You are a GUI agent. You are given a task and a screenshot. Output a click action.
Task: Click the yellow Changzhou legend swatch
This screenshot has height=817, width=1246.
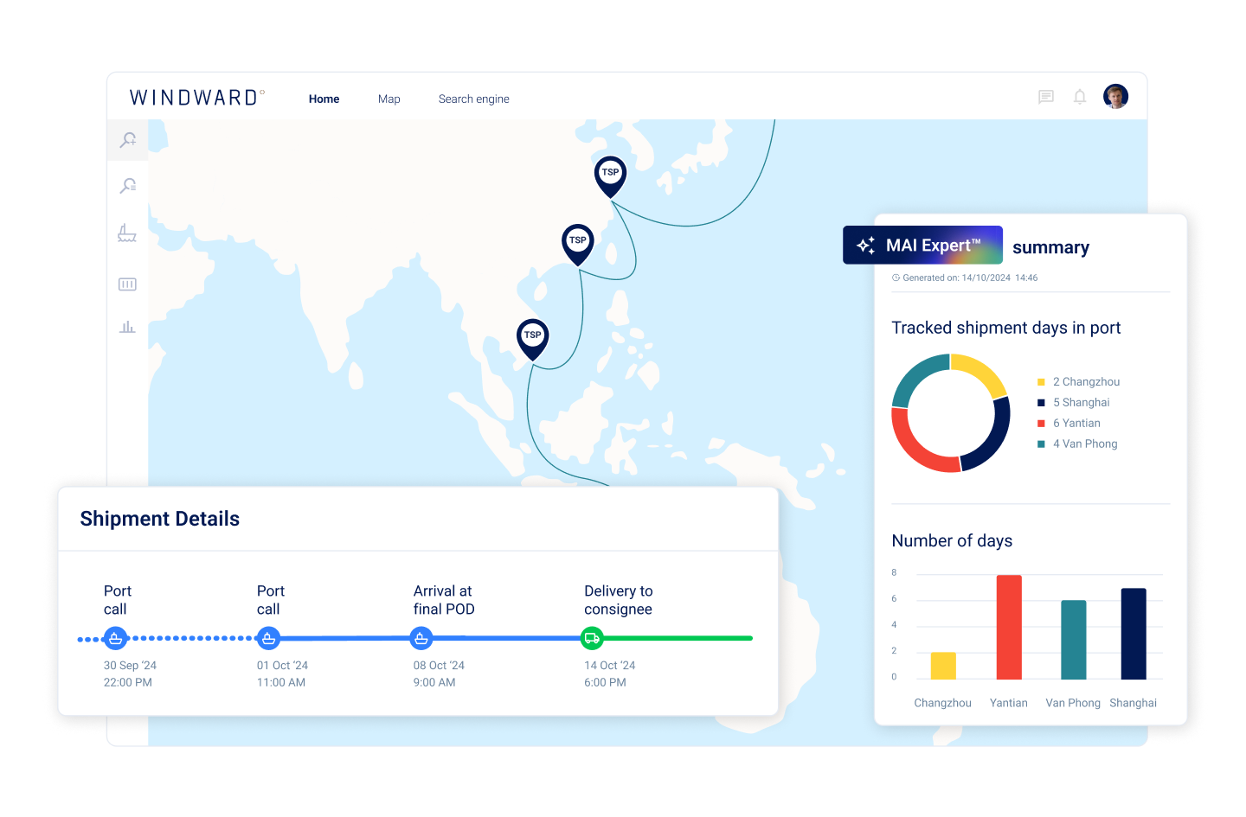[x=1041, y=382]
